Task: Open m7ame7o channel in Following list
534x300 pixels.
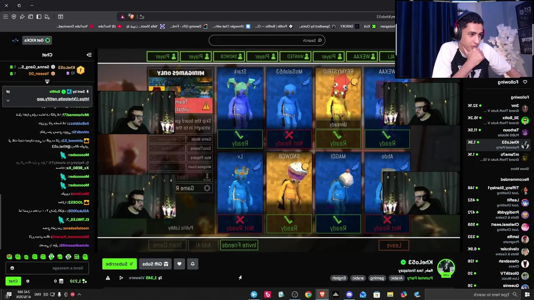Action: coord(498,157)
